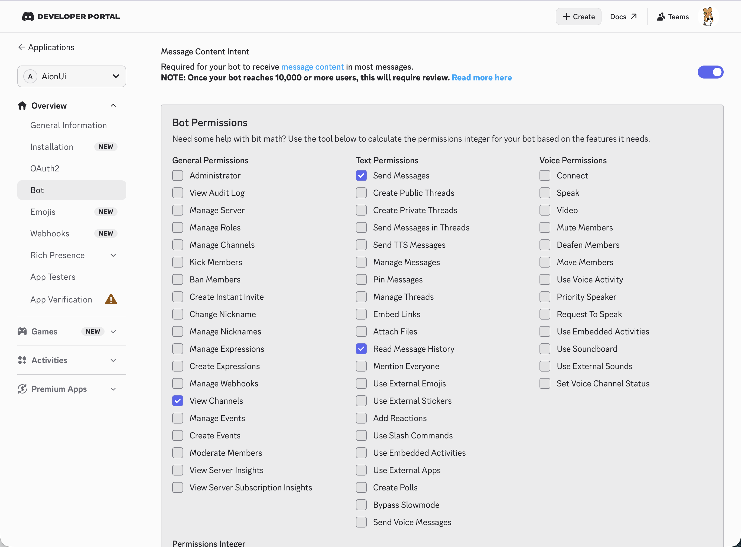Expand the Activities section chevron

[x=113, y=360]
